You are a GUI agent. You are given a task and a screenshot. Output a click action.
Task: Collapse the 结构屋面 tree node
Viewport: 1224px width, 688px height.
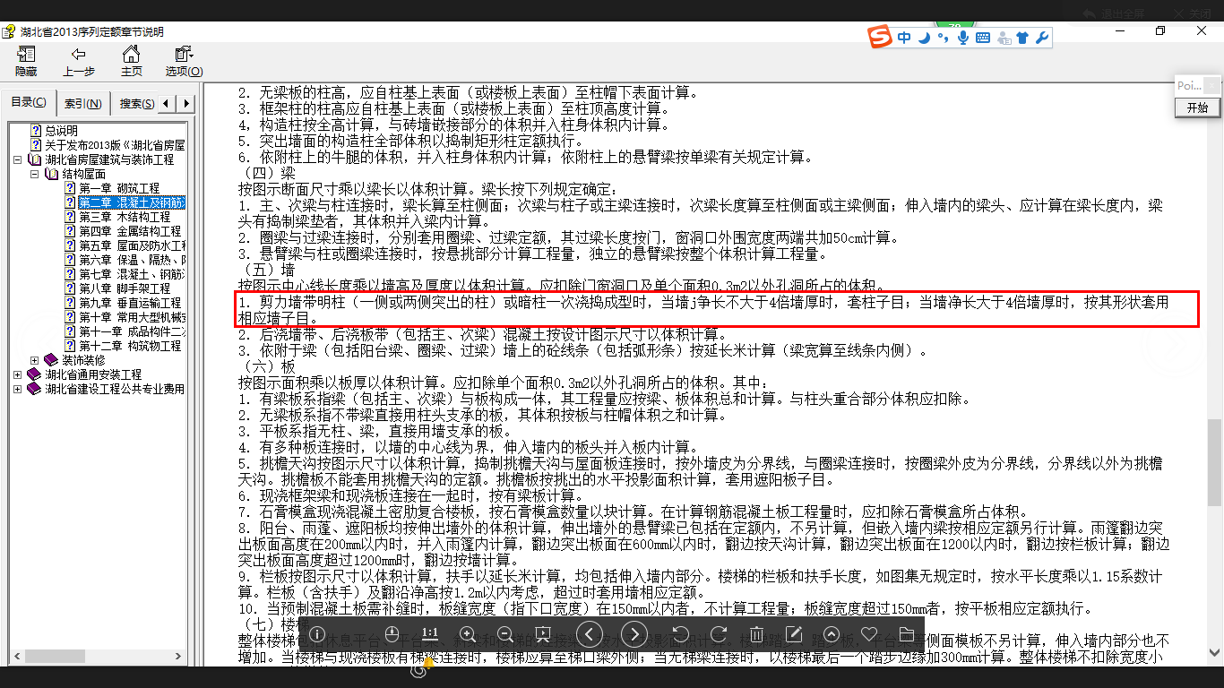(x=34, y=174)
